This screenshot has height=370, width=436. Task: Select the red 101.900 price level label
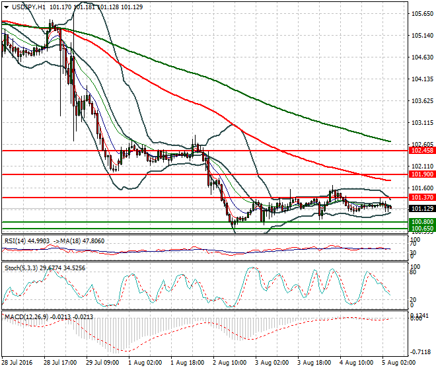tap(422, 174)
